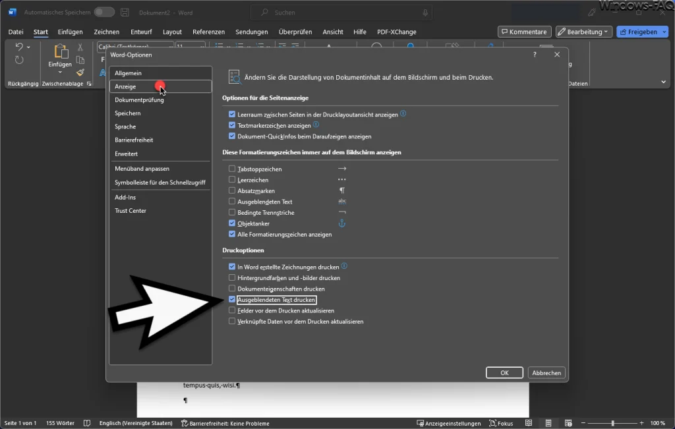Click the Einfügen paste clipboard icon
Screen dimensions: 675x429
point(60,51)
